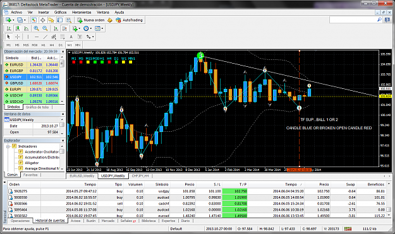Open the Arrows objects tool
Screen dimensions: 395x234
[88, 37]
